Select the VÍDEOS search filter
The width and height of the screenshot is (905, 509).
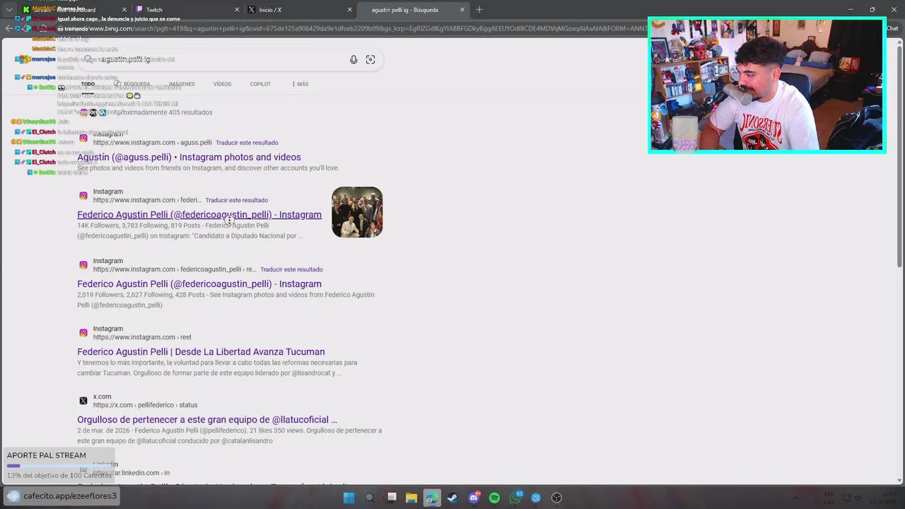click(x=222, y=84)
